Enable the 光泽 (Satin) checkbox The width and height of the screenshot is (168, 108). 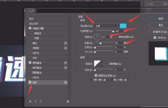tap(30, 58)
